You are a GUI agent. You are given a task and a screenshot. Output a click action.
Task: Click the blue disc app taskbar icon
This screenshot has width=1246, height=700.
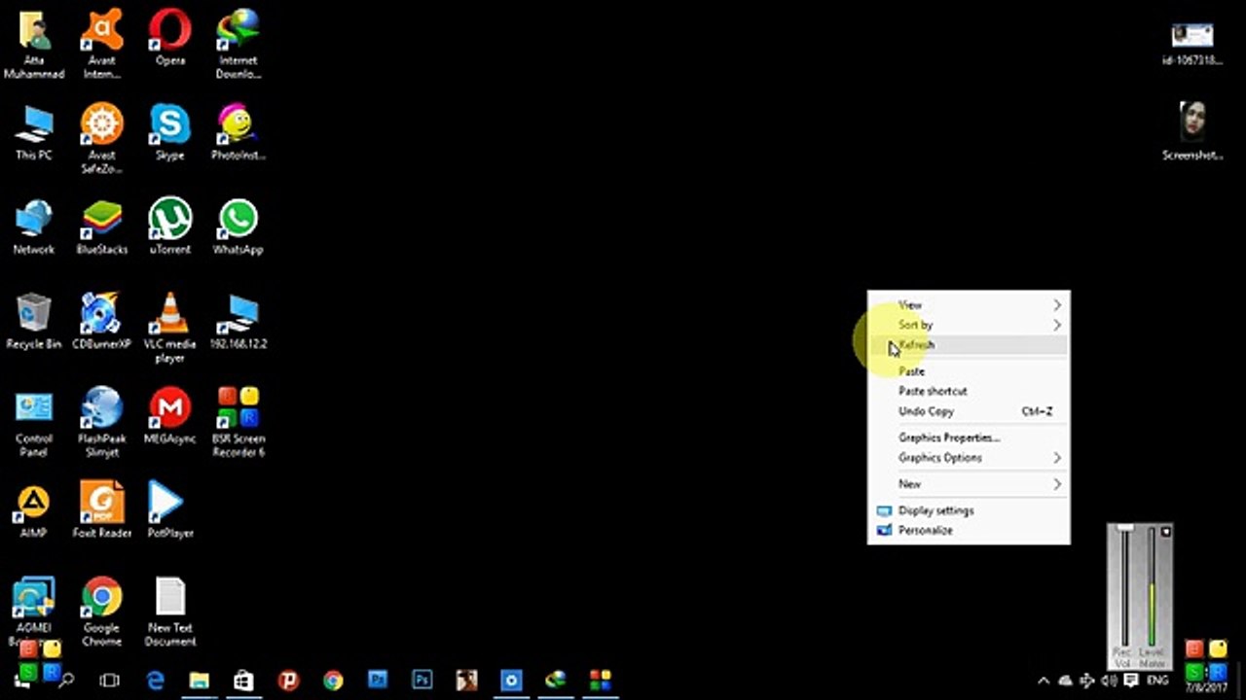tap(511, 681)
